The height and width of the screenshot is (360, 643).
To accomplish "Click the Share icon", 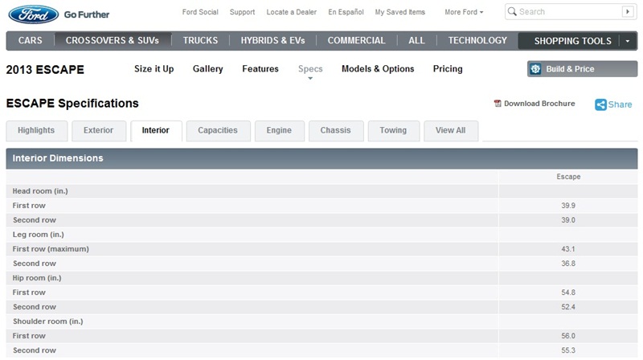I will [x=600, y=104].
